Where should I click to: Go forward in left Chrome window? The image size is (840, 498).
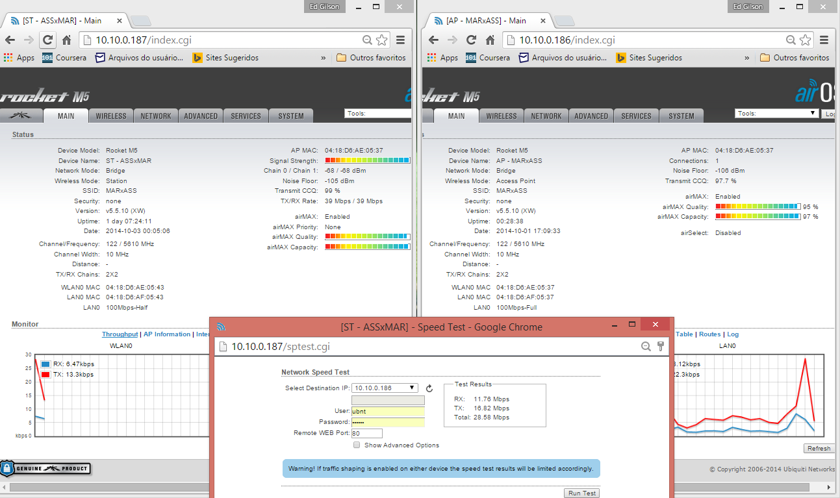pyautogui.click(x=29, y=40)
